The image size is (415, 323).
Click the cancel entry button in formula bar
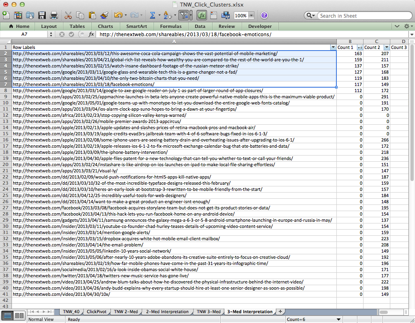62,34
